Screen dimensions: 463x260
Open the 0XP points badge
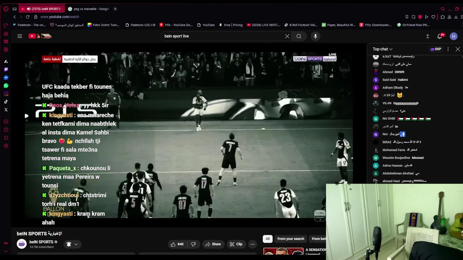[x=436, y=49]
